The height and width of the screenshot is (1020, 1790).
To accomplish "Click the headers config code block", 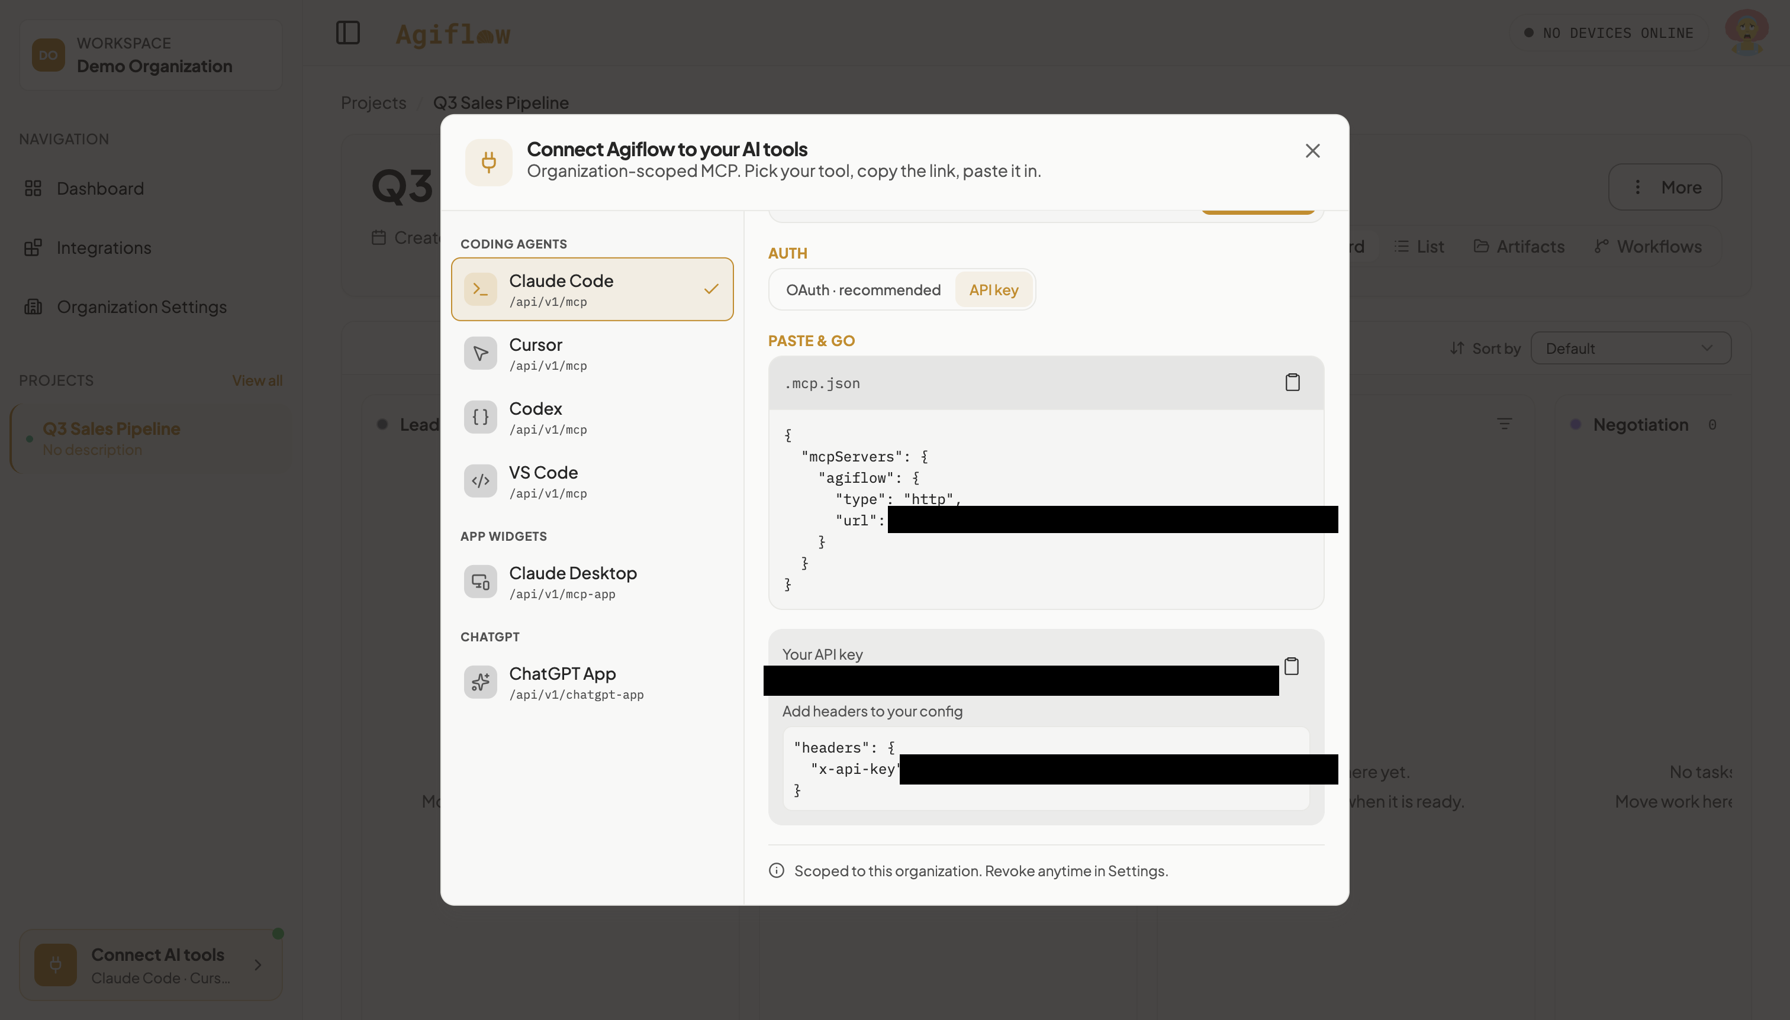I will (x=1046, y=769).
